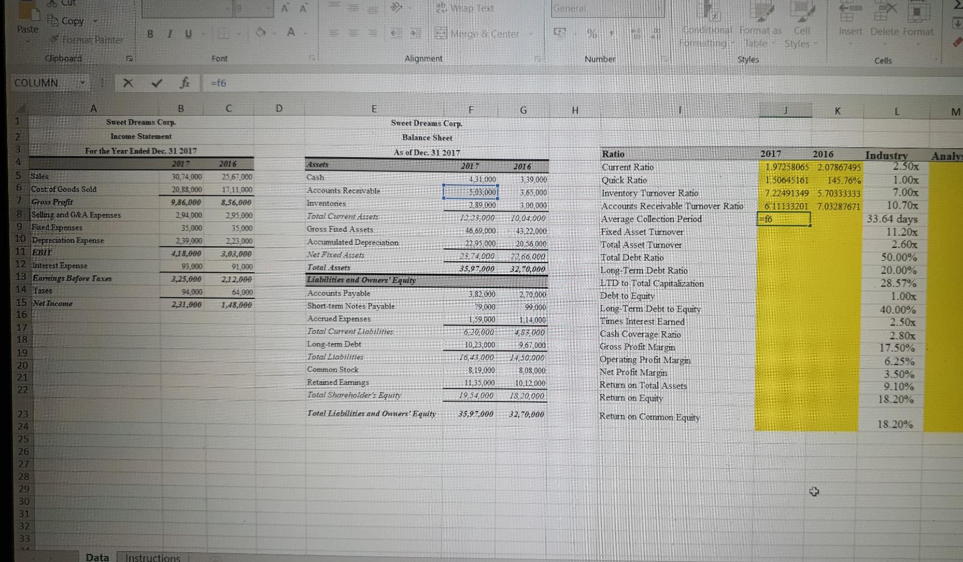Select Accounts Receivable 2017 cell 5,03,000
Screen dimensions: 963x562
[471, 192]
